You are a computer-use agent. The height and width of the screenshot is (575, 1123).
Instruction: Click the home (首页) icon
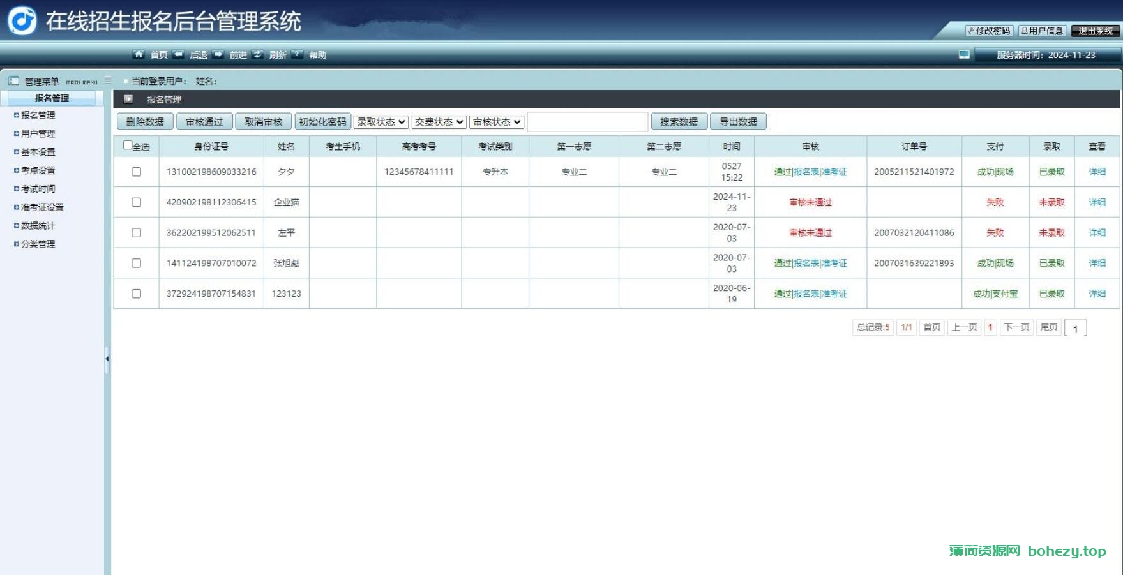139,54
